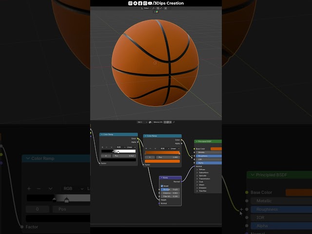Expand the Specular panel in Principled BSDF
Image resolution: width=312 pixels, height=234 pixels.
(x=197, y=175)
